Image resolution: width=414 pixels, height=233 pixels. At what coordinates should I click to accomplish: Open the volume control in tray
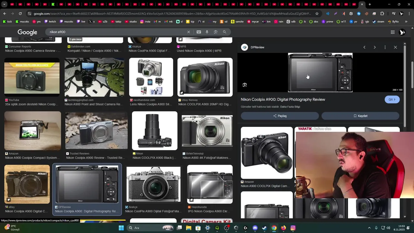(x=388, y=228)
